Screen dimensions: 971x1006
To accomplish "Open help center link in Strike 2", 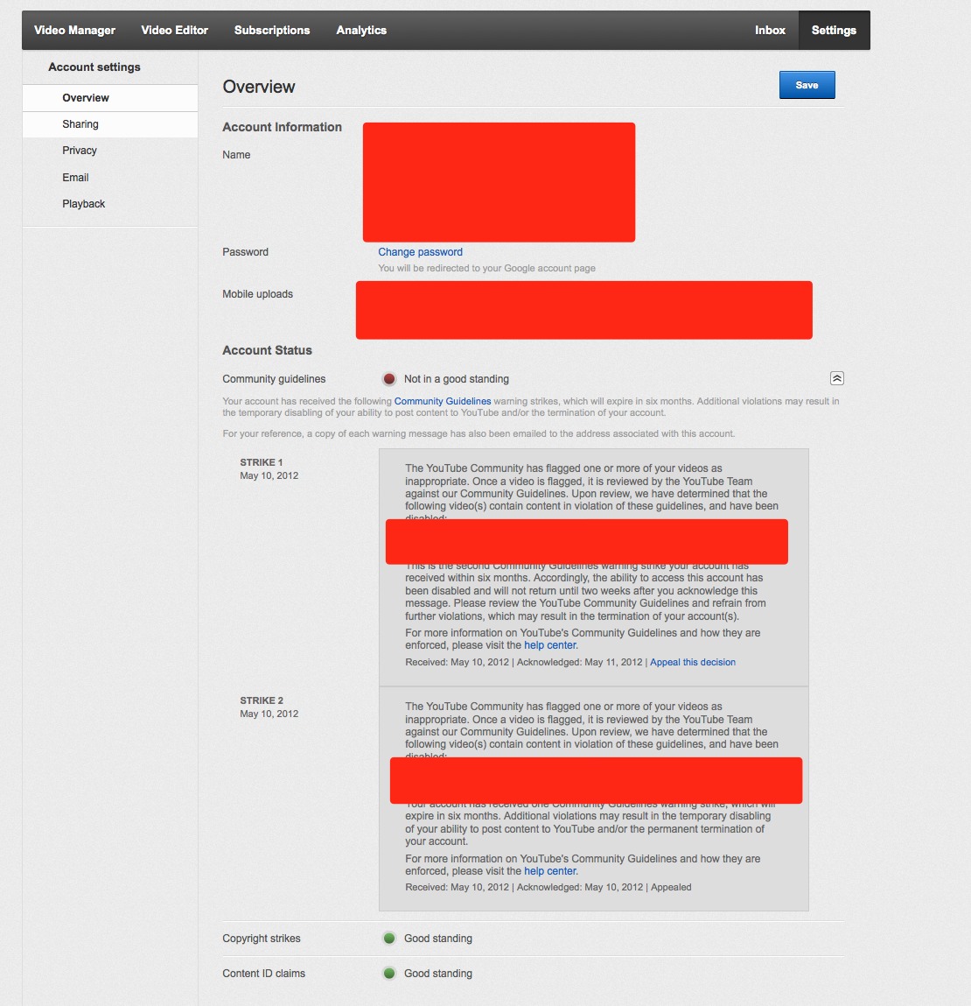I will pyautogui.click(x=550, y=871).
